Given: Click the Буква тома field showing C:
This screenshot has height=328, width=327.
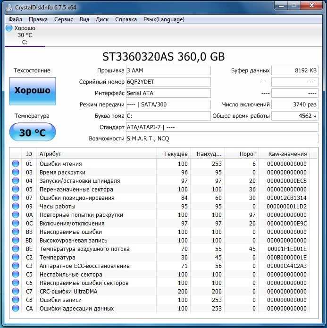Looking at the screenshot, I should point(168,116).
